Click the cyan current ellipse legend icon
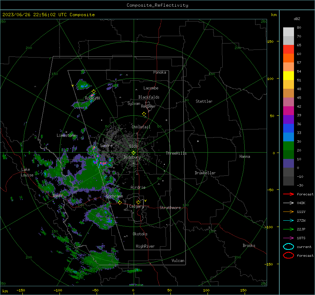This screenshot has width=315, height=295. (288, 247)
